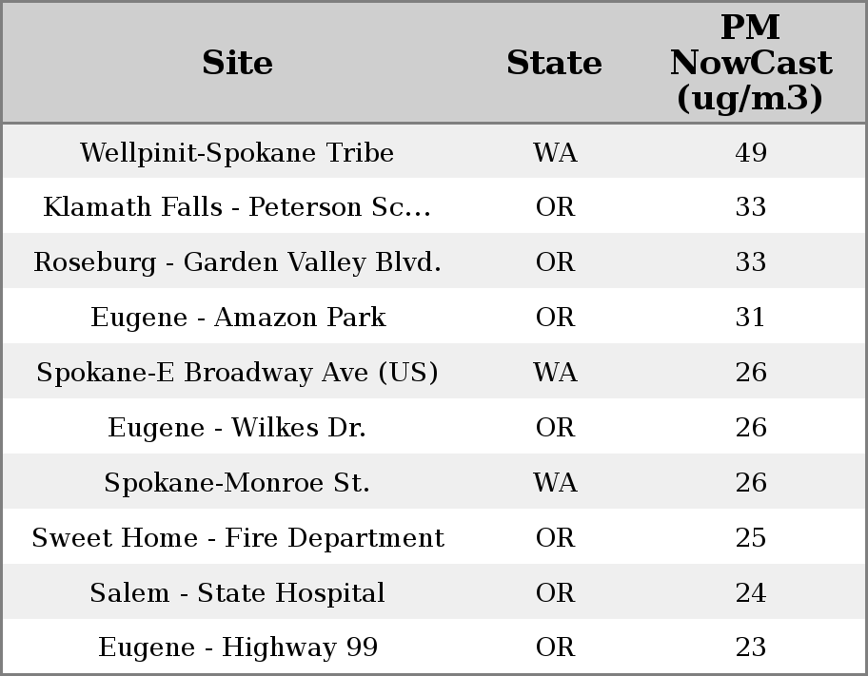Viewport: 868px width, 676px height.
Task: Click the NowCast value 24
Action: [x=750, y=593]
